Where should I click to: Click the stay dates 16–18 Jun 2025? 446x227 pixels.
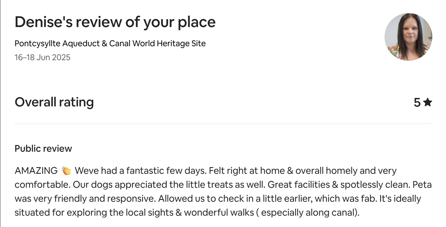pyautogui.click(x=43, y=57)
